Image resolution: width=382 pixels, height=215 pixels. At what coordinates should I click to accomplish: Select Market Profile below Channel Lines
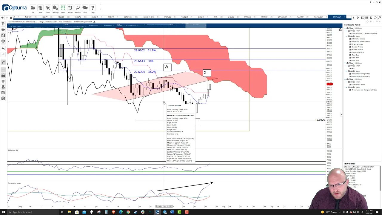(357, 47)
